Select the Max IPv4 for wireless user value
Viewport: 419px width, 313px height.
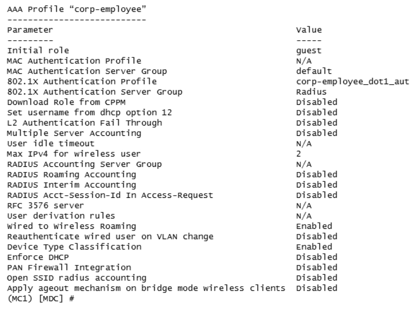coord(298,154)
